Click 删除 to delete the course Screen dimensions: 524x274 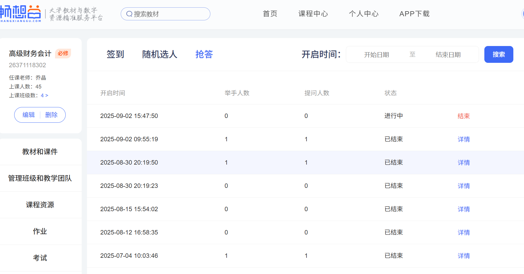coord(51,115)
